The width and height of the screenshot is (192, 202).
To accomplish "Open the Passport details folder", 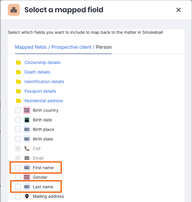I will 40,91.
